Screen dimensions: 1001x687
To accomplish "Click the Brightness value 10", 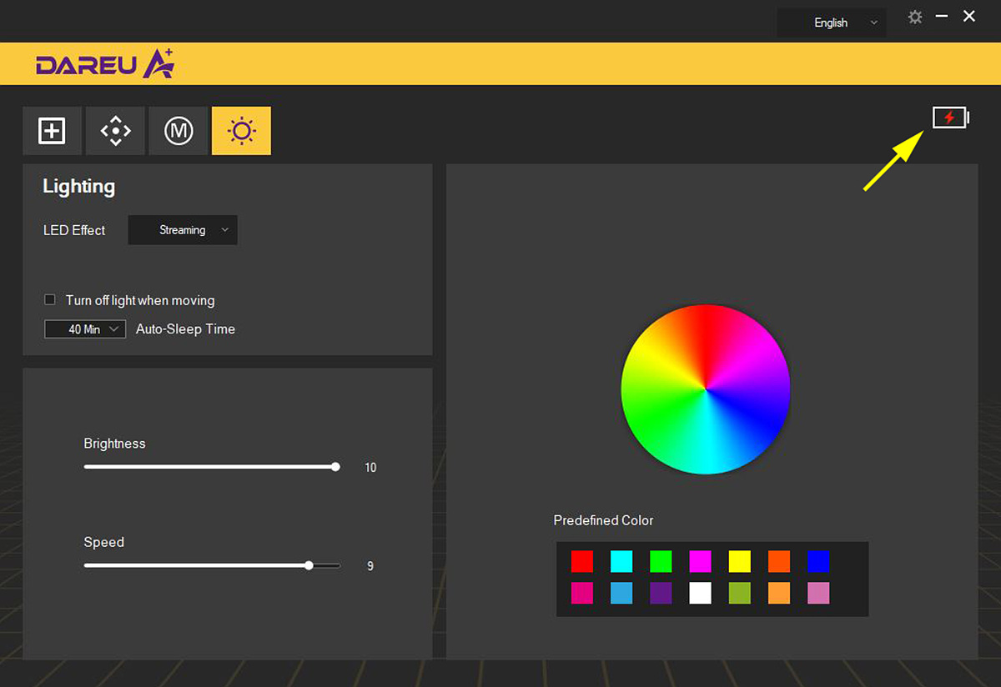I will pyautogui.click(x=370, y=468).
